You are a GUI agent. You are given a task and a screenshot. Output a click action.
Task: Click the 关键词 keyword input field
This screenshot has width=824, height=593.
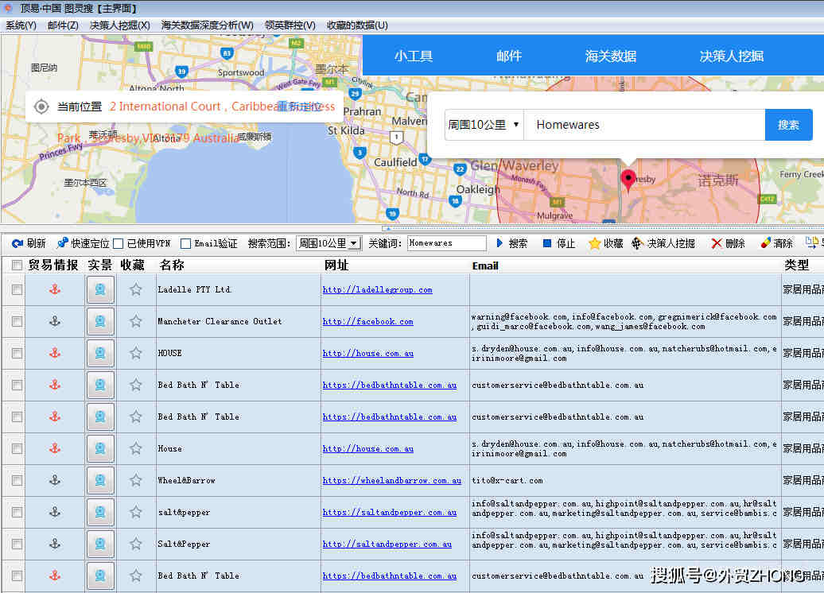pyautogui.click(x=446, y=243)
